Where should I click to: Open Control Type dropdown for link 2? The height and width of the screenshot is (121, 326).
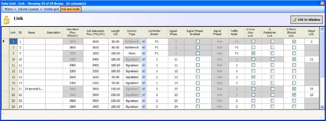pos(143,47)
